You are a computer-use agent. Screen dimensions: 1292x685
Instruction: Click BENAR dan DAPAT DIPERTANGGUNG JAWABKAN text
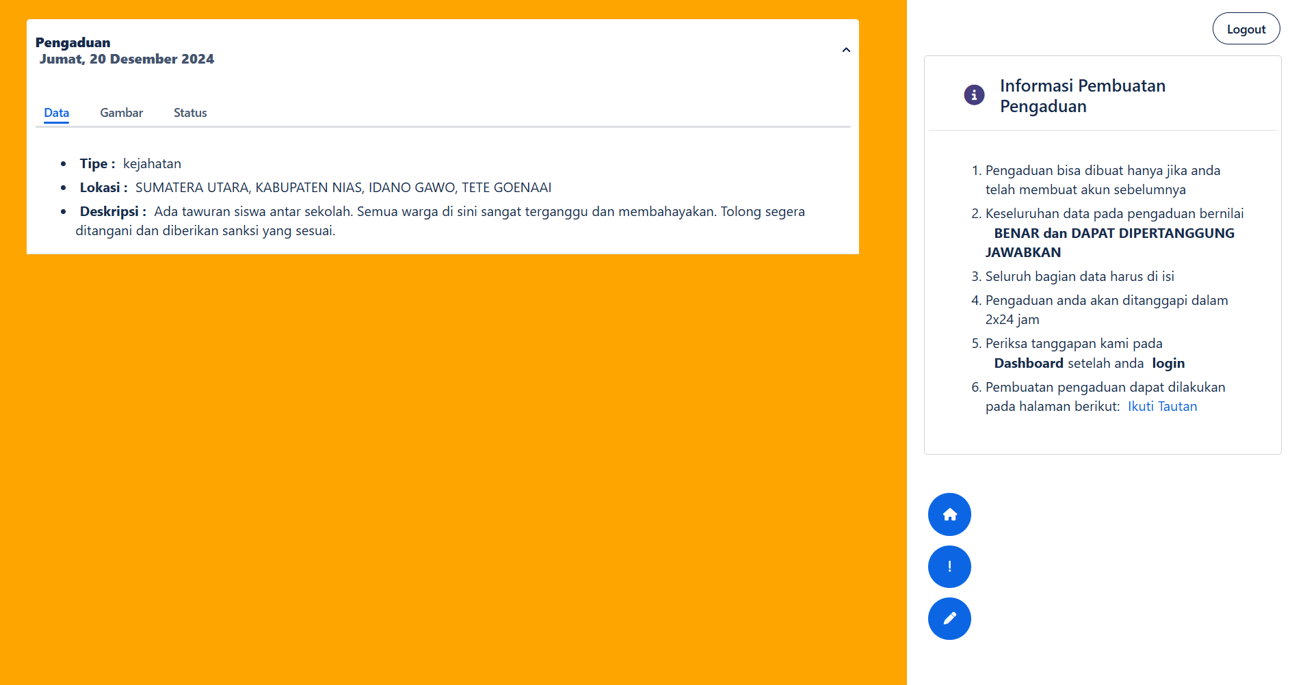pyautogui.click(x=1113, y=234)
